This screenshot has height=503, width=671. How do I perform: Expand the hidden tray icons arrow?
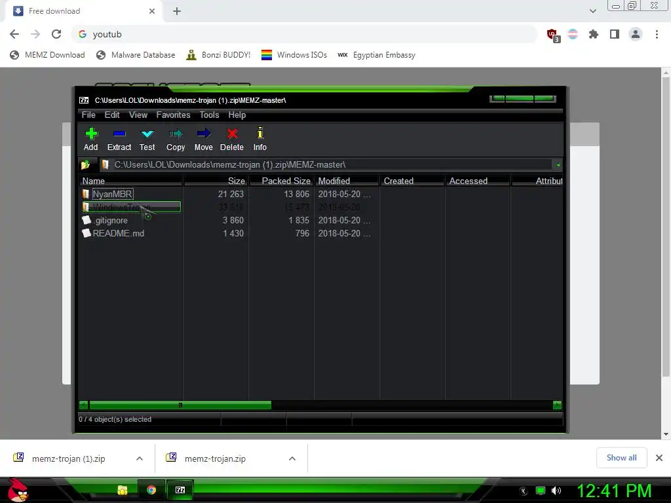[524, 491]
